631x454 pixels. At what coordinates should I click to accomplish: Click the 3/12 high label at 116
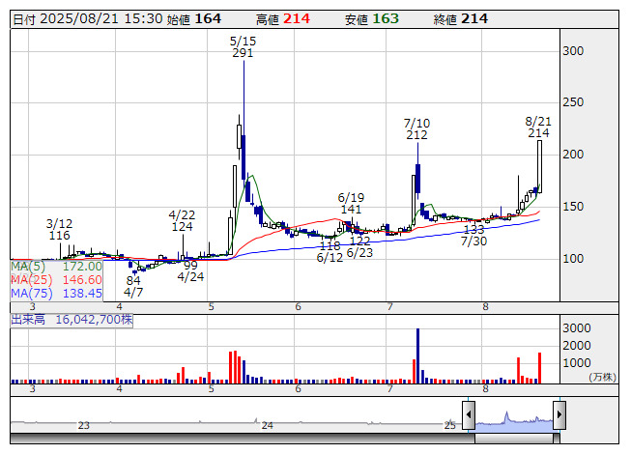click(x=59, y=229)
